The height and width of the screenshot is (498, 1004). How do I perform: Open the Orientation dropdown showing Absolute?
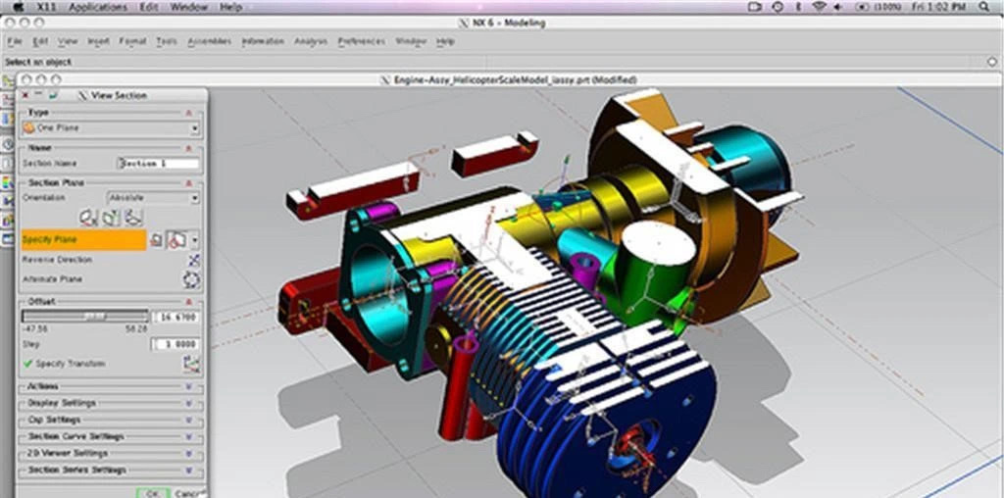point(154,198)
